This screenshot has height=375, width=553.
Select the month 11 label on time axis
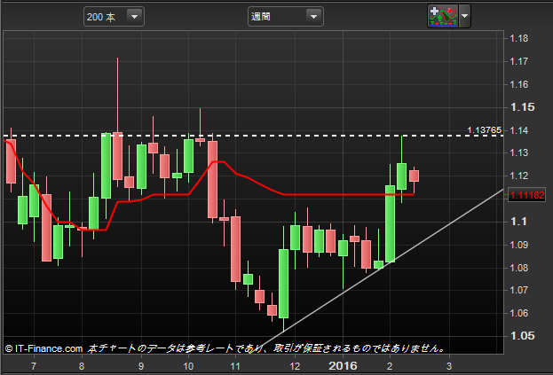pyautogui.click(x=235, y=366)
